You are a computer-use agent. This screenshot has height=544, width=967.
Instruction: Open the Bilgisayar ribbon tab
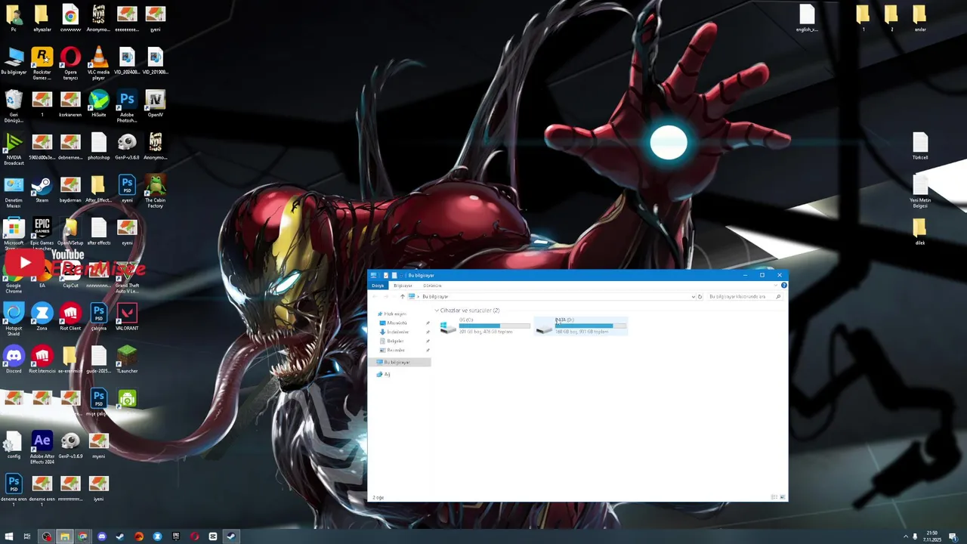pyautogui.click(x=403, y=286)
